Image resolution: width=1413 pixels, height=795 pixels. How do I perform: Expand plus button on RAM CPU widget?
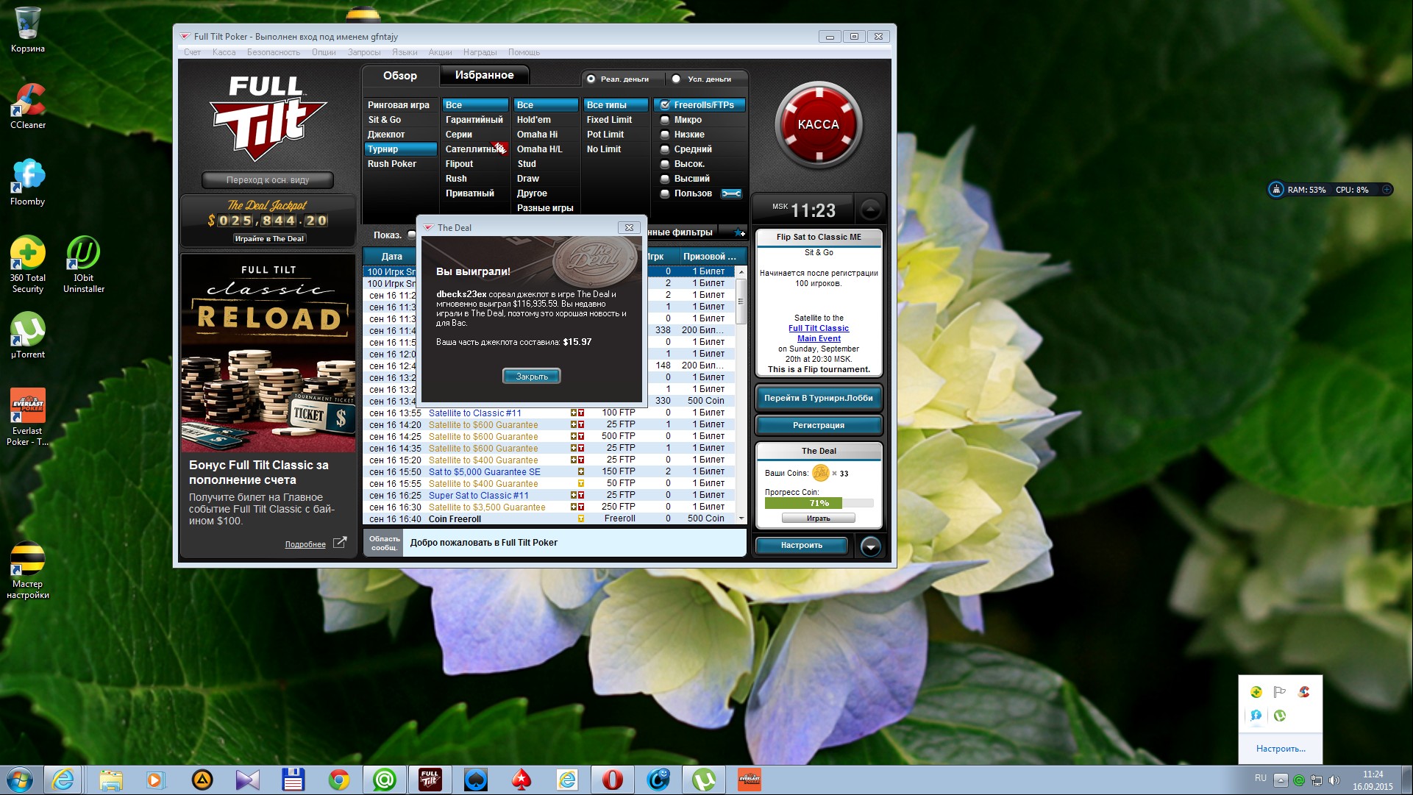pyautogui.click(x=1387, y=190)
